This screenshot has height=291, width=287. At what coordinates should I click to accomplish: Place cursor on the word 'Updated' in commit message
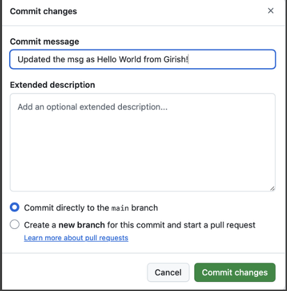click(x=34, y=60)
